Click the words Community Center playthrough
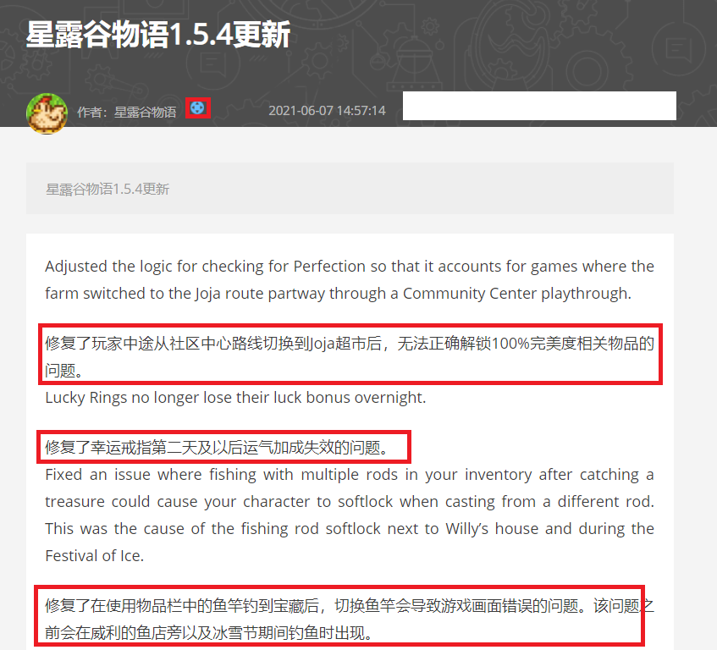Screen dimensions: 717x650 [516, 294]
